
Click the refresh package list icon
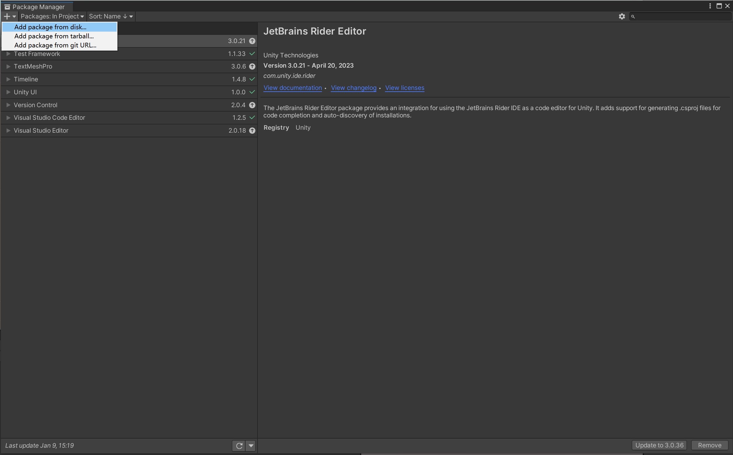coord(239,446)
